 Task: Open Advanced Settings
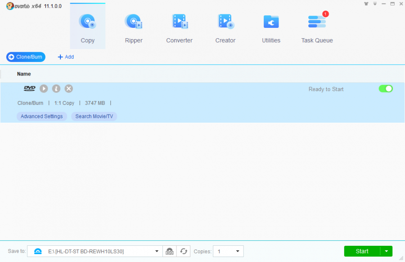click(42, 116)
